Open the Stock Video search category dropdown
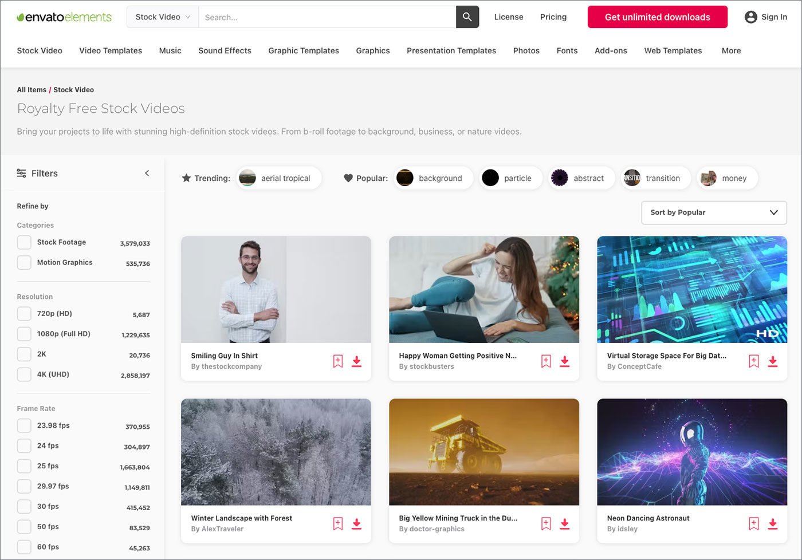 [x=162, y=17]
